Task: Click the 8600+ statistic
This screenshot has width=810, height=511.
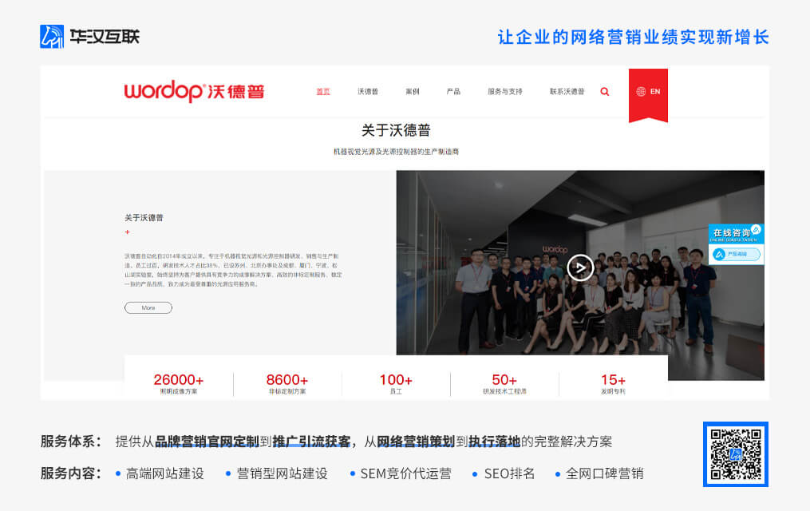Action: pyautogui.click(x=287, y=384)
